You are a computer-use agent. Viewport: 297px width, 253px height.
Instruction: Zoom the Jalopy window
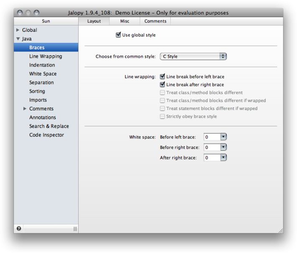(x=36, y=13)
